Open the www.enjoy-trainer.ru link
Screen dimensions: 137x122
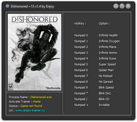click(30, 110)
